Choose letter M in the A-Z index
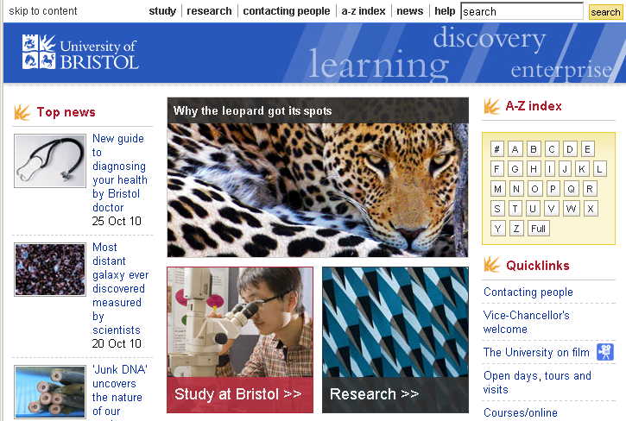 [x=497, y=189]
